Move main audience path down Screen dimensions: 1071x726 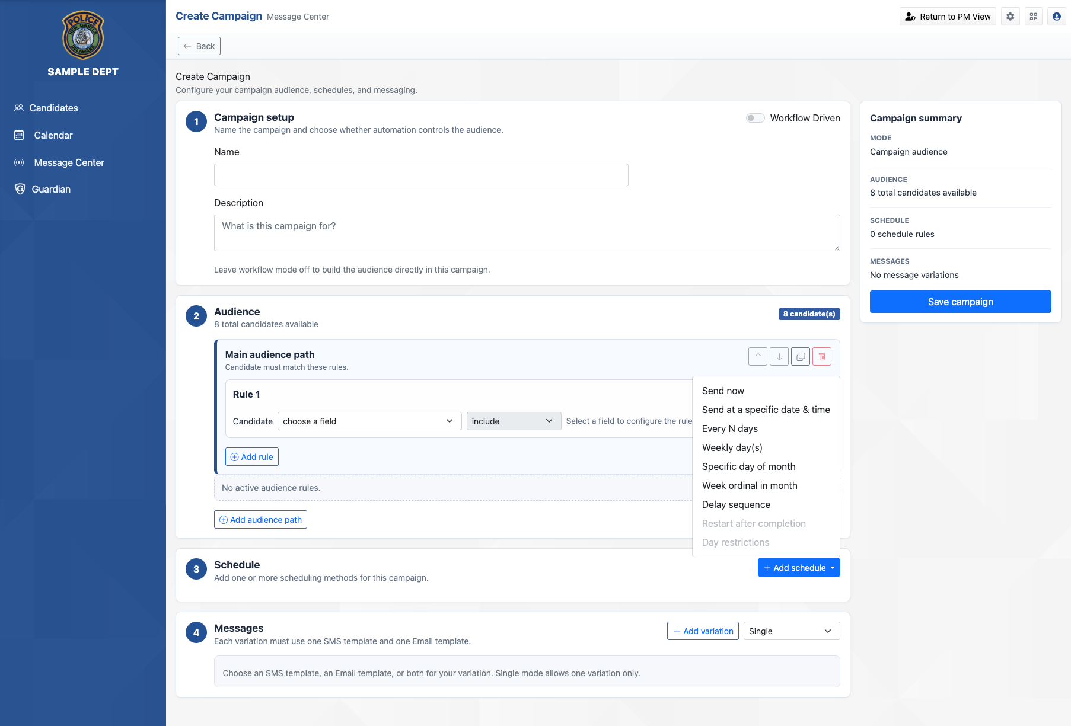coord(779,357)
